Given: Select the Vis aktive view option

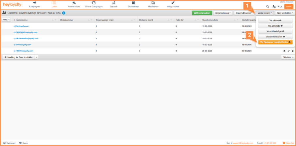Looking at the screenshot, I should click(275, 21).
